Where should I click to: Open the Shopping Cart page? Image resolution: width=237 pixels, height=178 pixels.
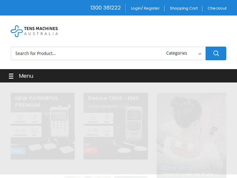click(184, 8)
